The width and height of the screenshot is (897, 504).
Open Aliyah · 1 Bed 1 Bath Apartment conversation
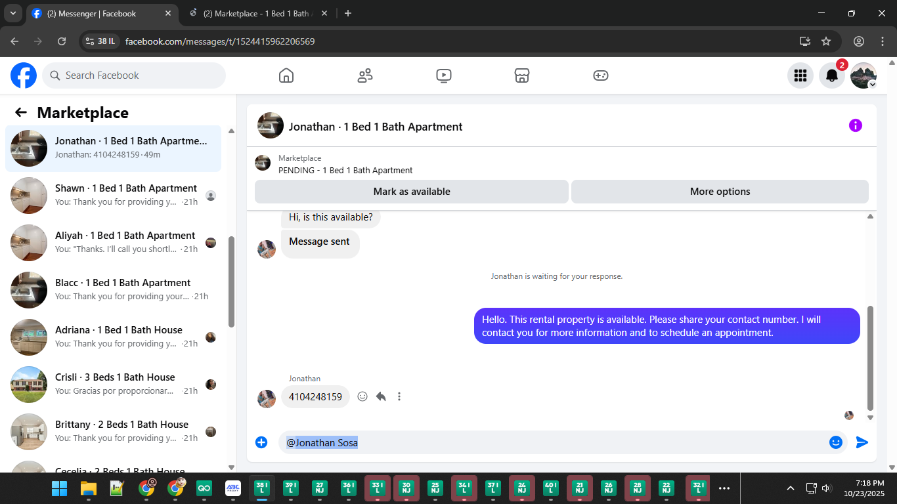coord(113,243)
